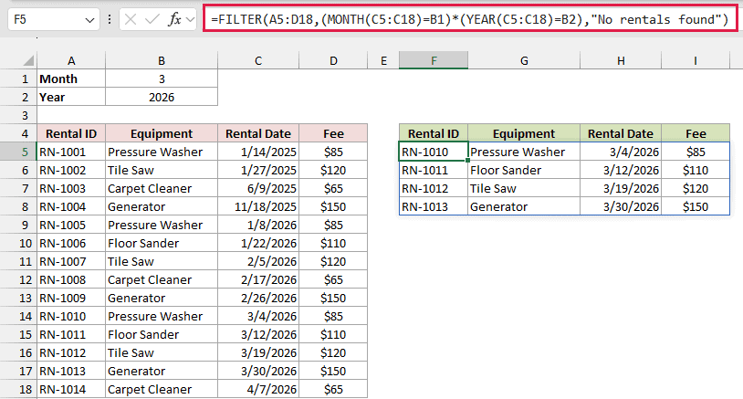Click Floor Sander in row 10
The image size is (743, 399).
pos(162,243)
